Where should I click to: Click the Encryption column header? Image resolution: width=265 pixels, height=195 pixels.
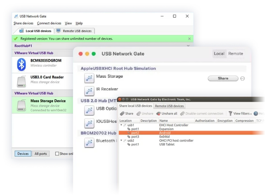[225, 121]
